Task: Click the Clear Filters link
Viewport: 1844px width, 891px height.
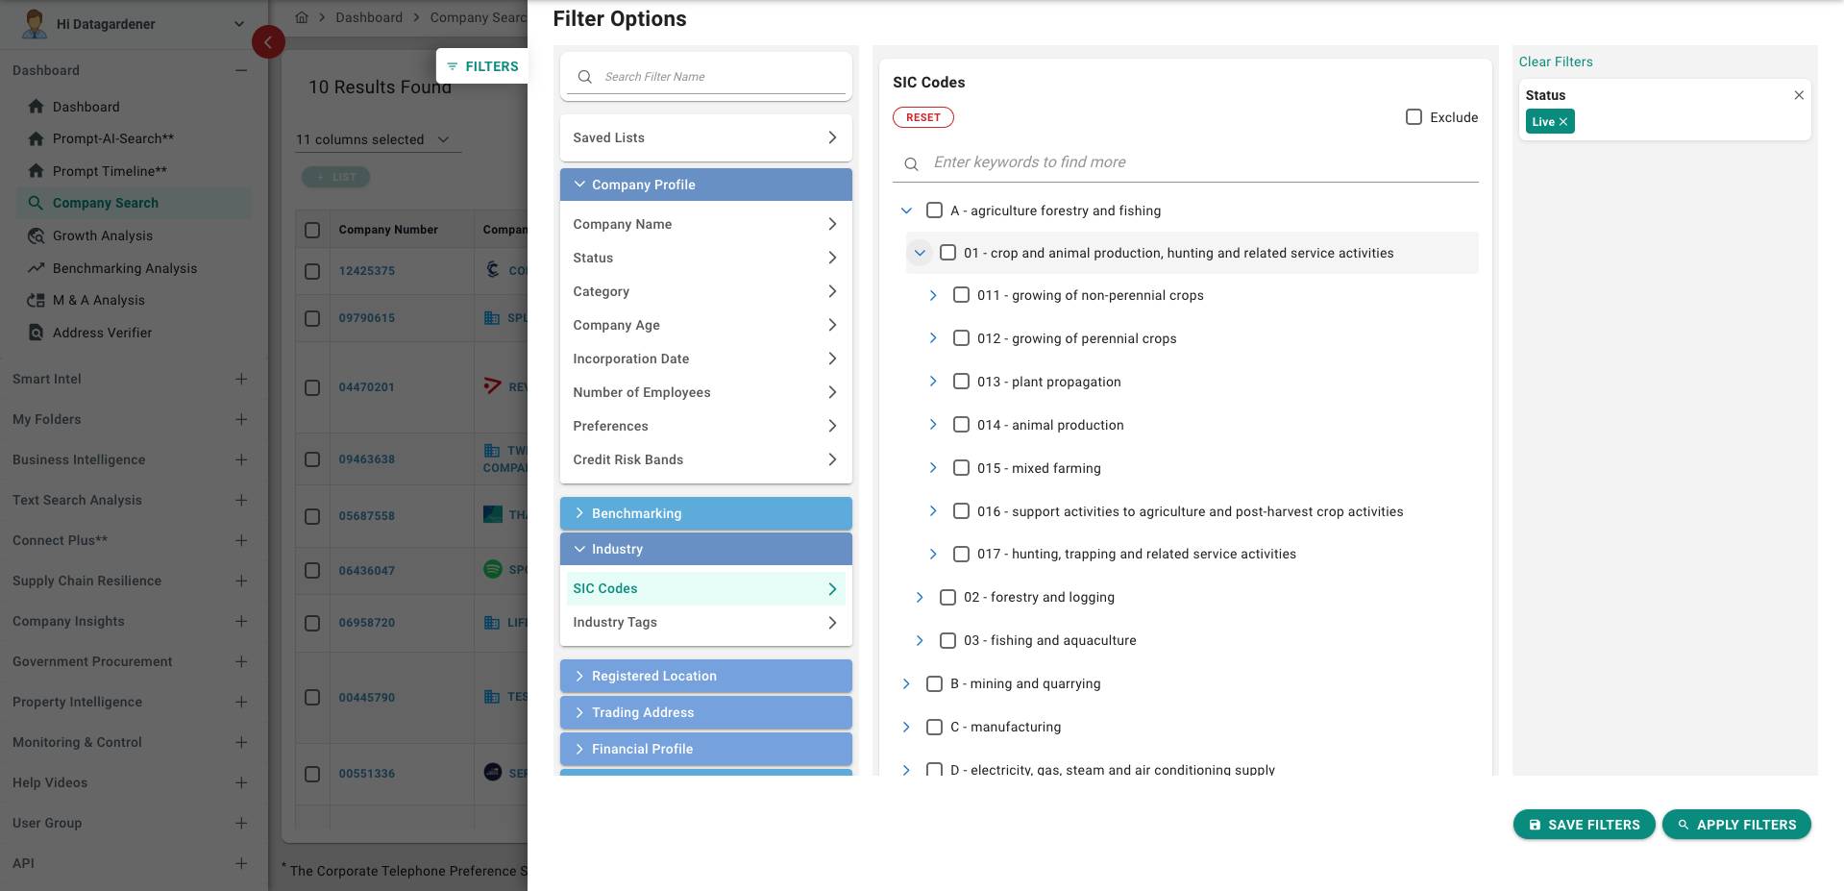Action: (x=1555, y=62)
